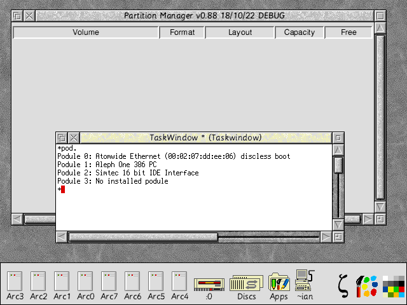Click the Partition Manager title bar
The image size is (407, 305).
tap(205, 16)
